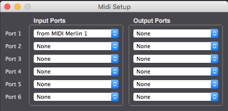228x111 pixels.
Task: Click the Output Ports heading
Action: (152, 21)
